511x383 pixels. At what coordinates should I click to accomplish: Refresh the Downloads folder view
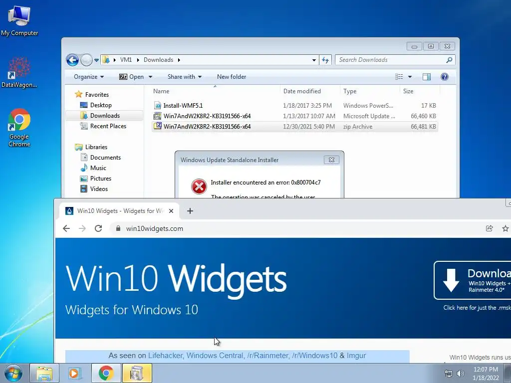325,60
